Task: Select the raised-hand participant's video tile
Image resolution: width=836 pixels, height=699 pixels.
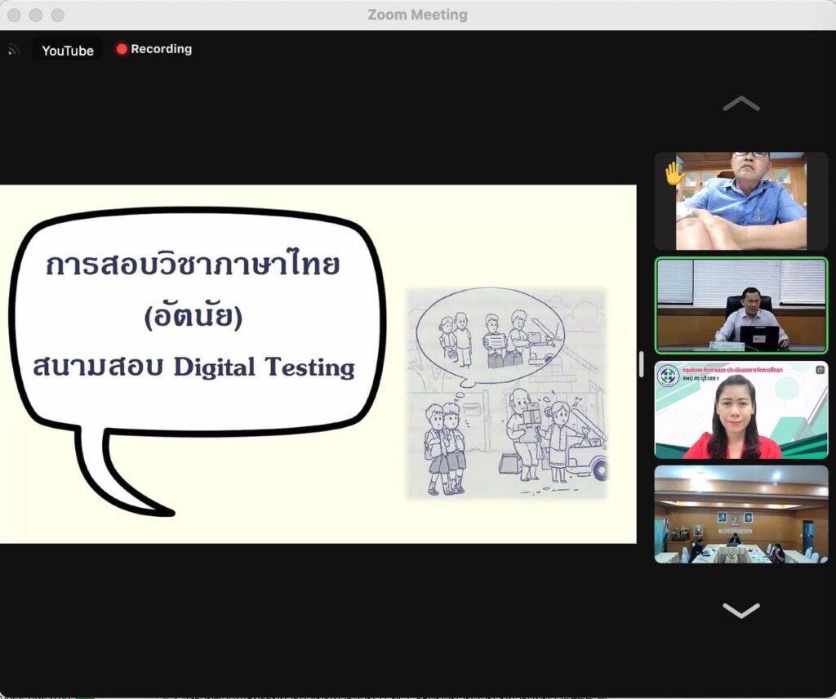Action: point(740,201)
